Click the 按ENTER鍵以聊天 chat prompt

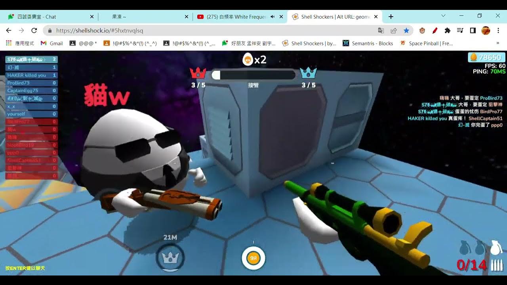pyautogui.click(x=25, y=268)
